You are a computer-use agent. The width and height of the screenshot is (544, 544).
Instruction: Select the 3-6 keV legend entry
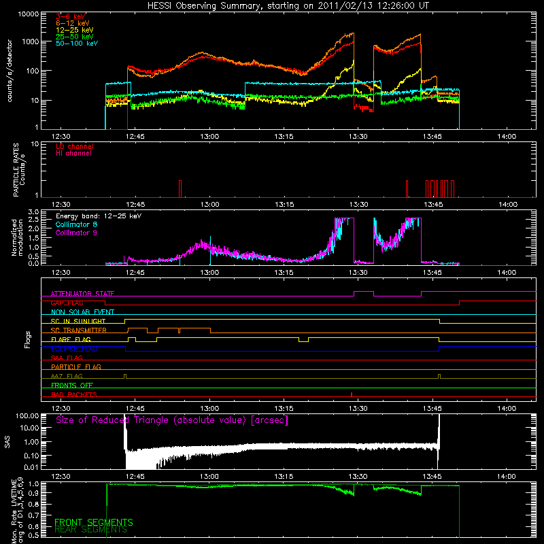coord(70,16)
